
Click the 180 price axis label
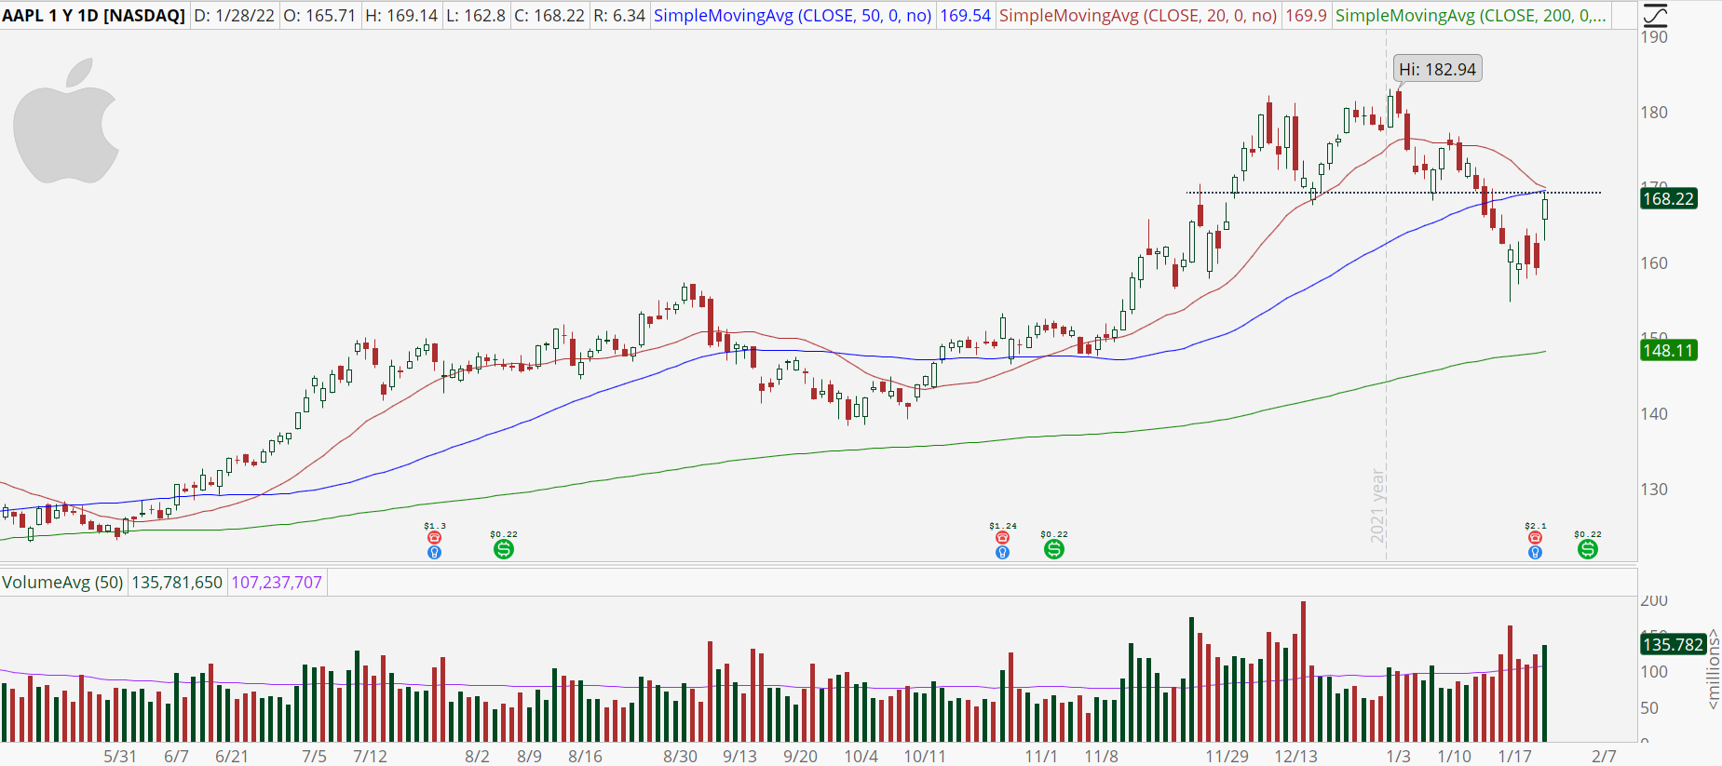tap(1654, 113)
